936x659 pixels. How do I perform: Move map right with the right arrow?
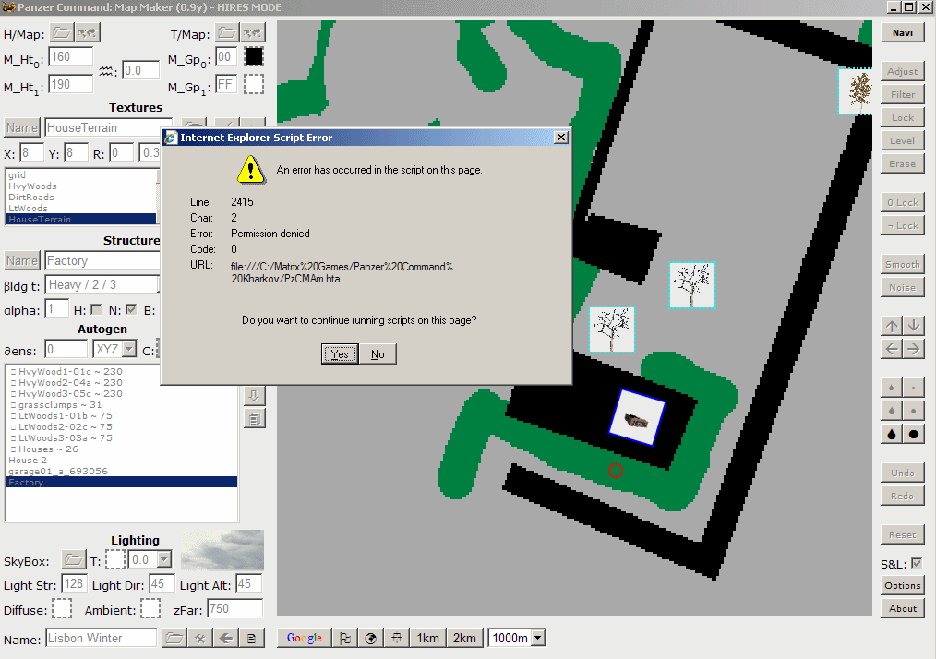tap(914, 349)
